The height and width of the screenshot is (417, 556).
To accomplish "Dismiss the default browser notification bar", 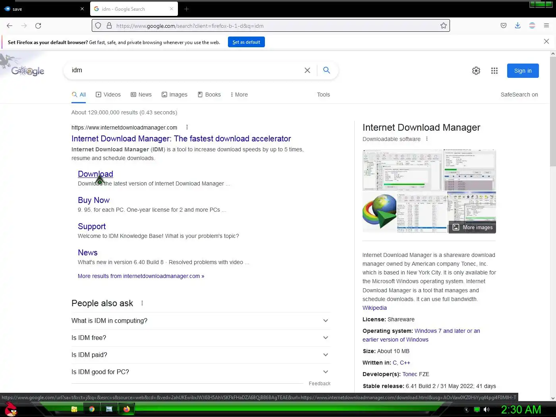I will tap(546, 41).
